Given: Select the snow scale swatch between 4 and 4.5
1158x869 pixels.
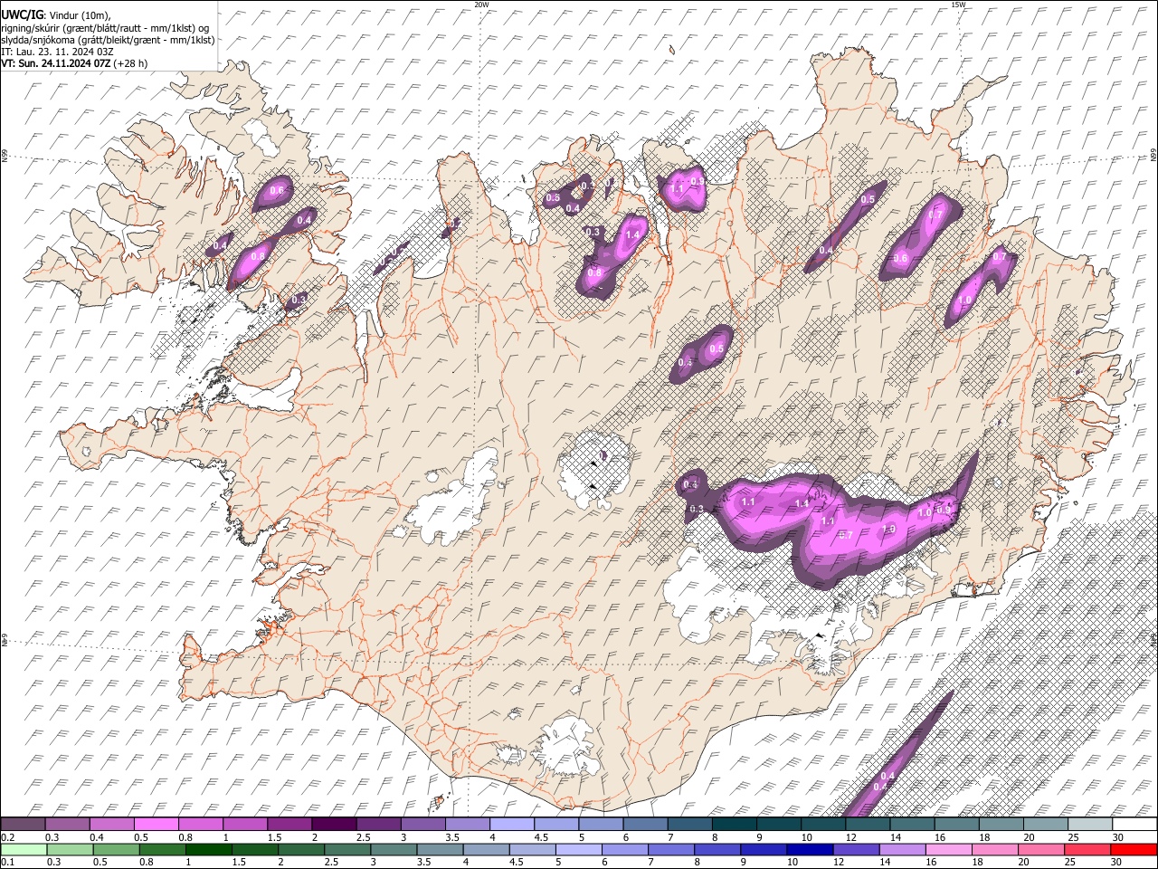Looking at the screenshot, I should 512,824.
